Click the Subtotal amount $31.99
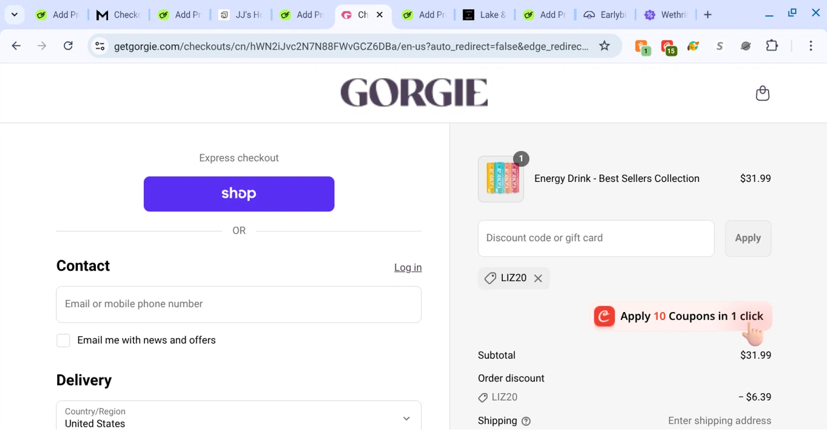The height and width of the screenshot is (430, 827). pos(755,355)
